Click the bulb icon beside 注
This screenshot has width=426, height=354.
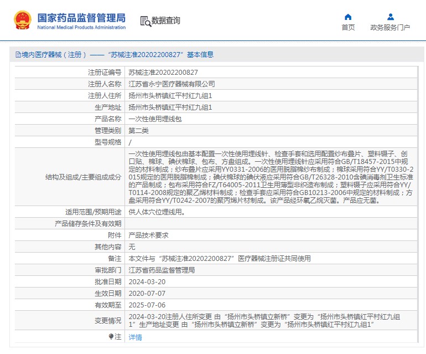coord(111,337)
